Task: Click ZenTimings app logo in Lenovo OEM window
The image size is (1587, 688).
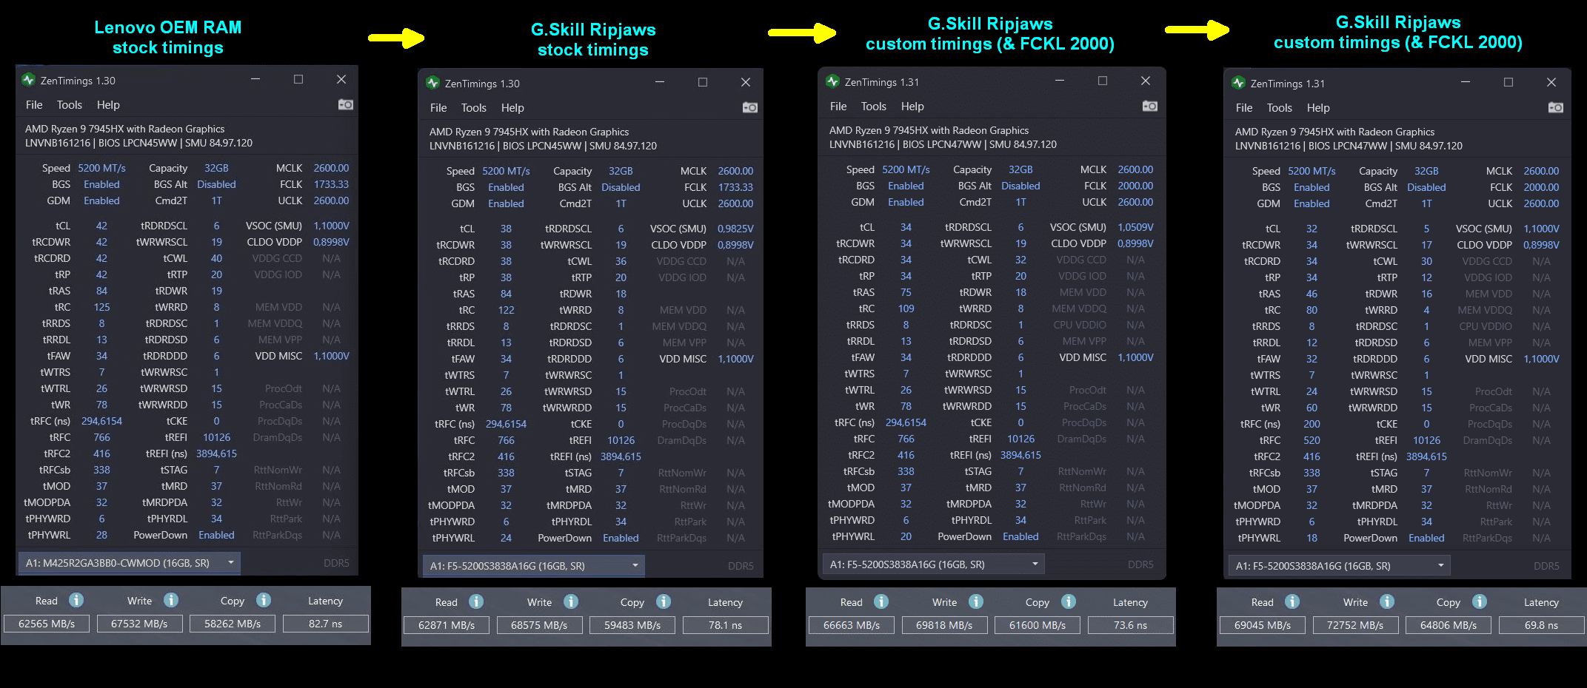Action: click(x=29, y=80)
